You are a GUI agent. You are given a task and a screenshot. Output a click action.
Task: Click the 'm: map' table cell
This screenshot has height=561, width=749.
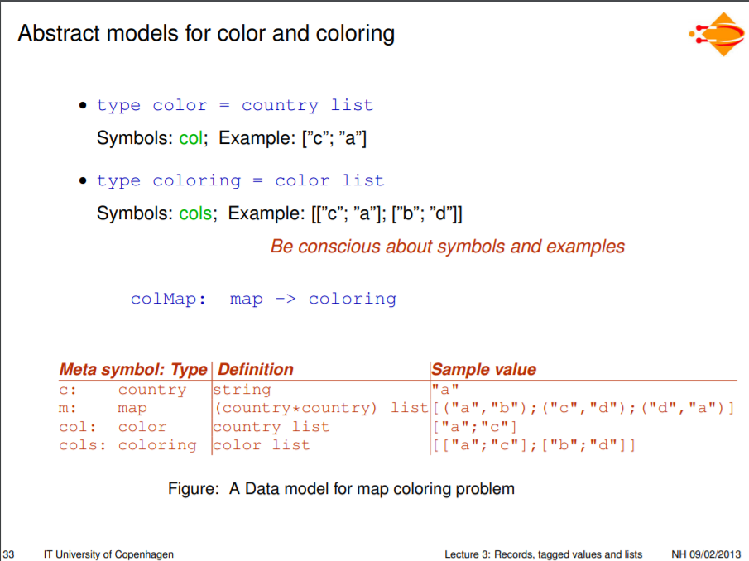click(x=103, y=409)
